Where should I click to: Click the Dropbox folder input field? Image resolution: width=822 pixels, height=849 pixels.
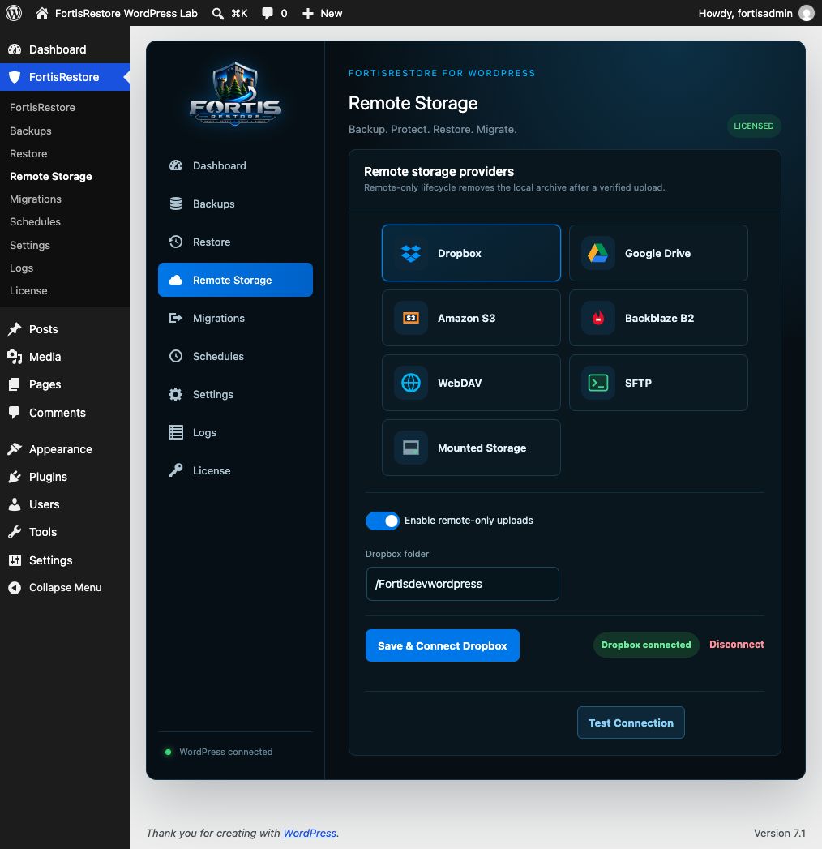[x=463, y=584]
